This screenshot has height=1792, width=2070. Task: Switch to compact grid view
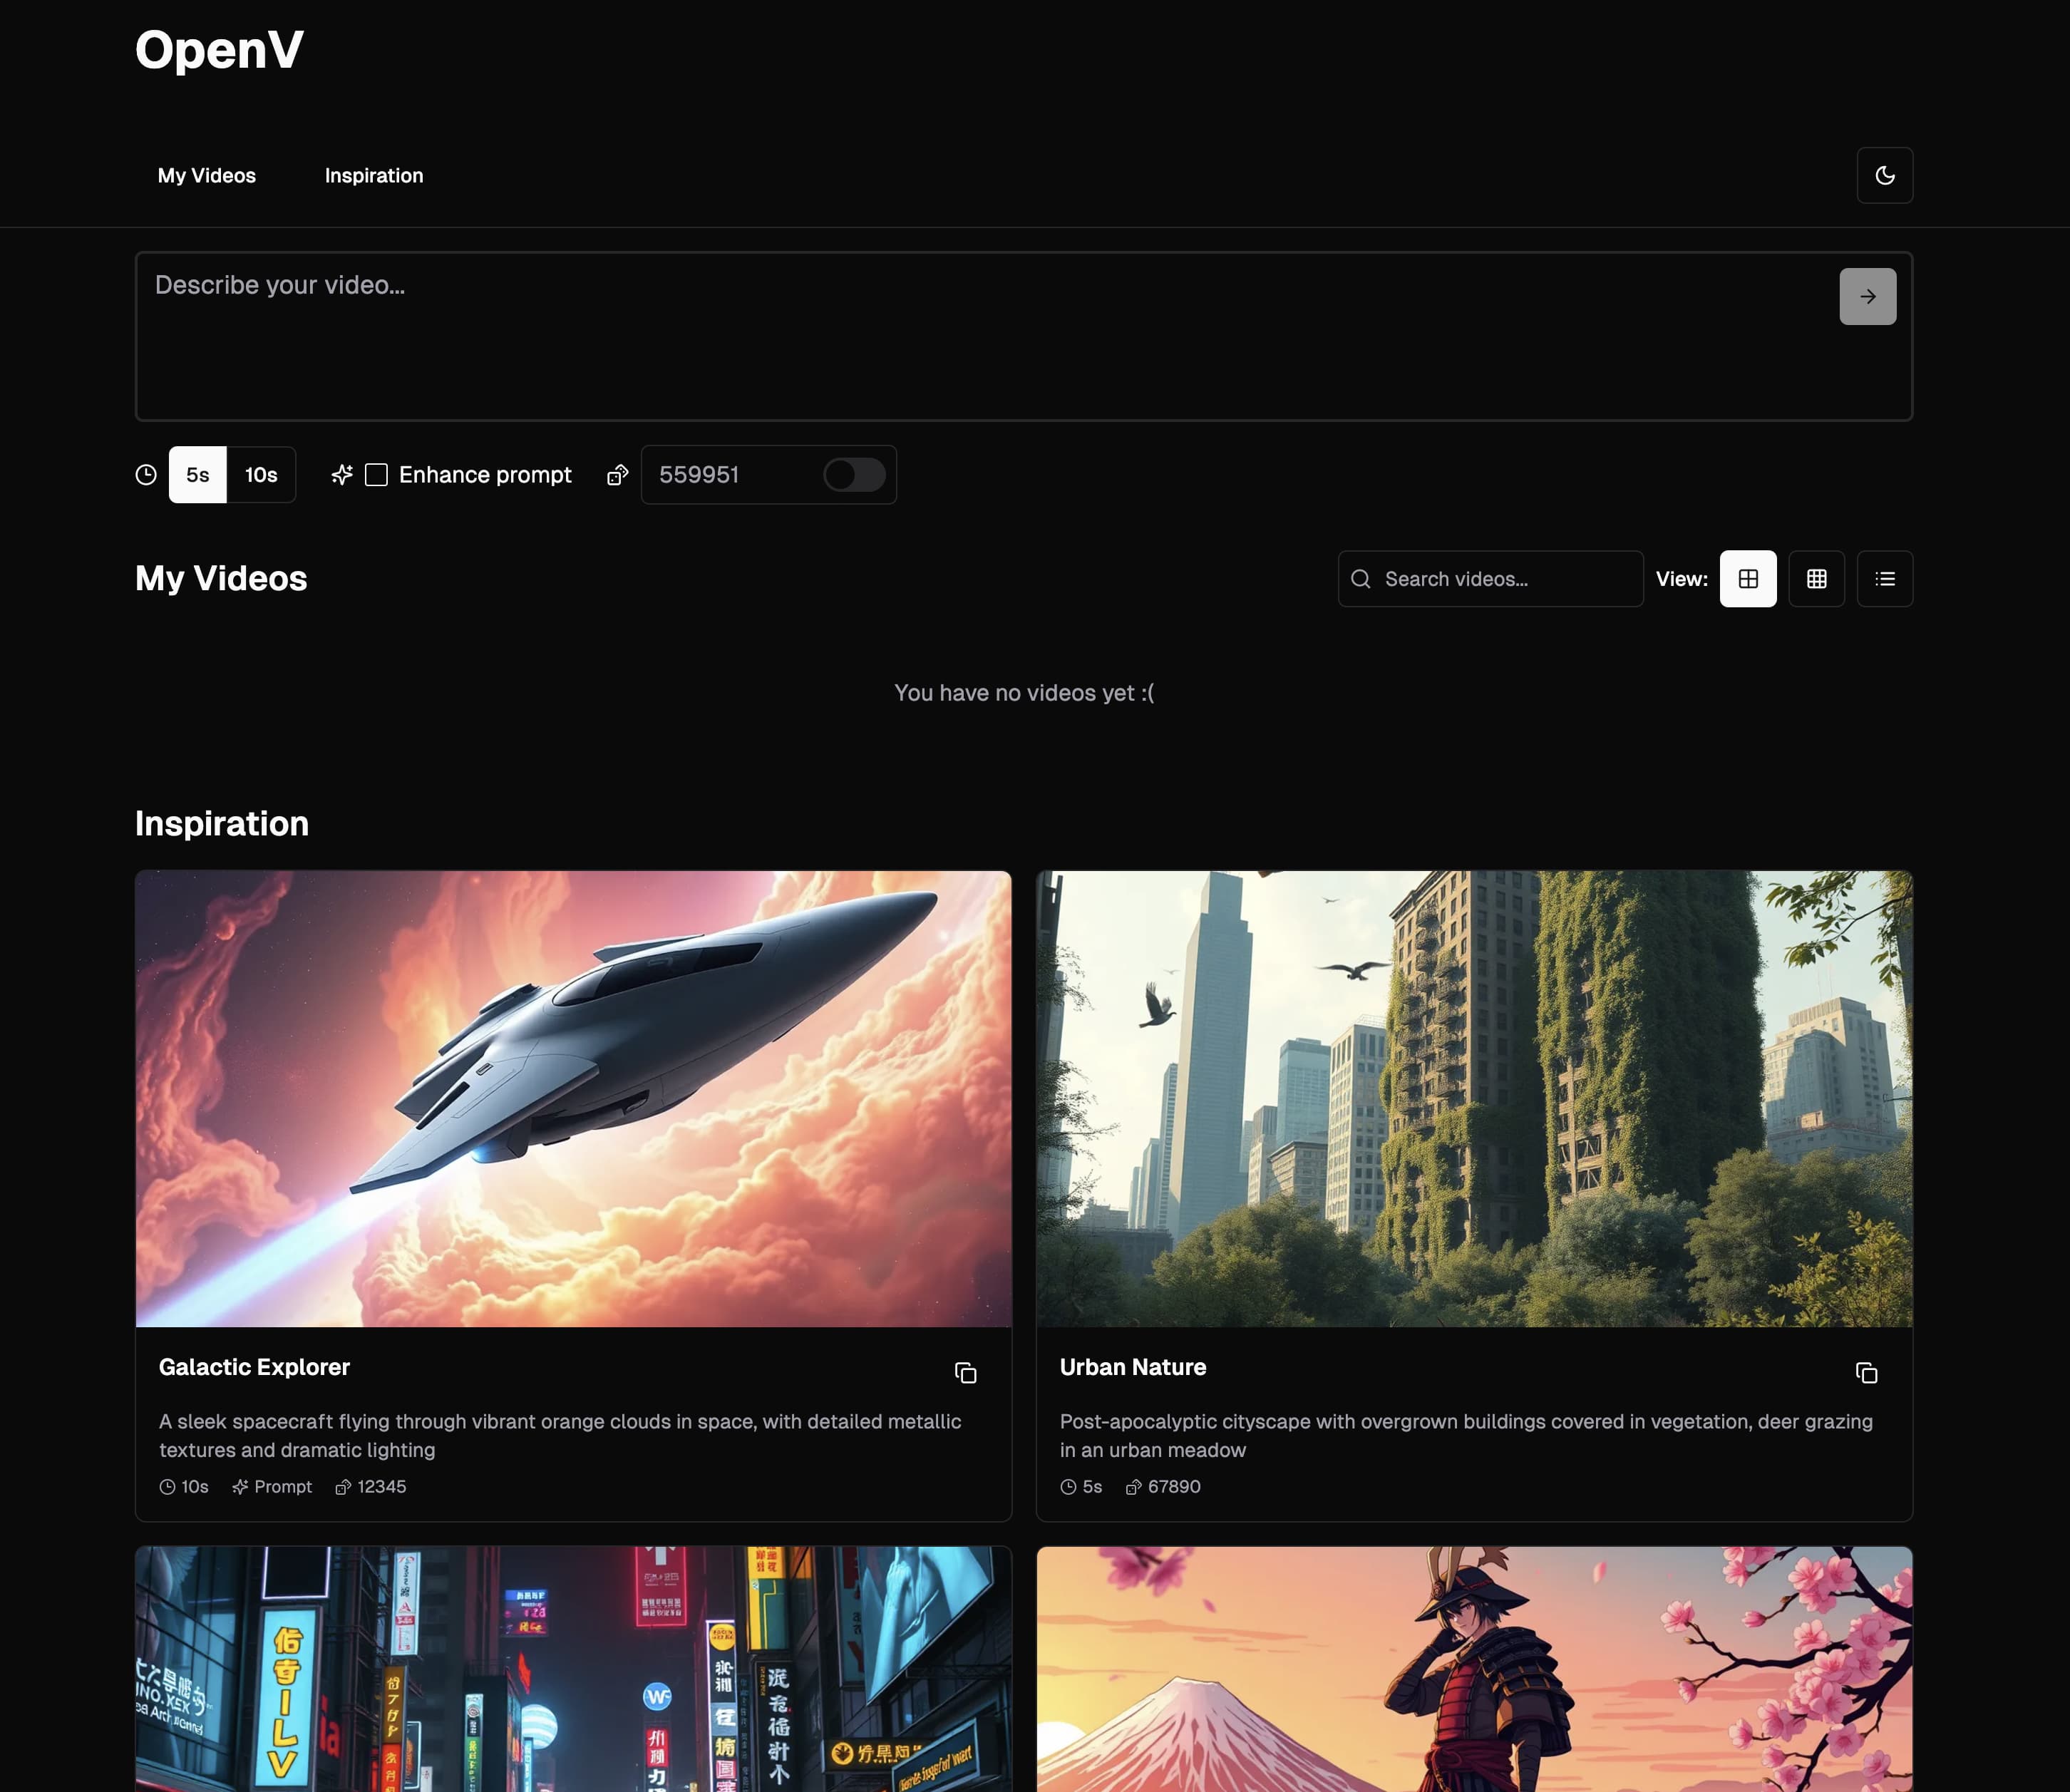[x=1816, y=579]
